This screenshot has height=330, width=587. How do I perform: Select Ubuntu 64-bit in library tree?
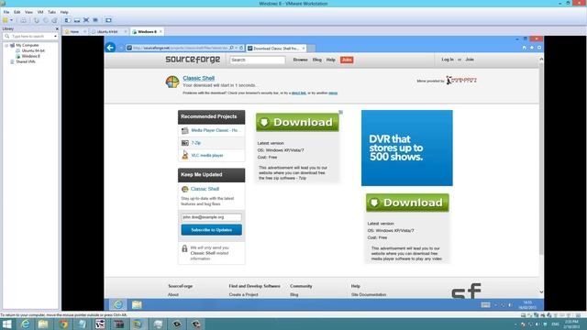tap(33, 50)
